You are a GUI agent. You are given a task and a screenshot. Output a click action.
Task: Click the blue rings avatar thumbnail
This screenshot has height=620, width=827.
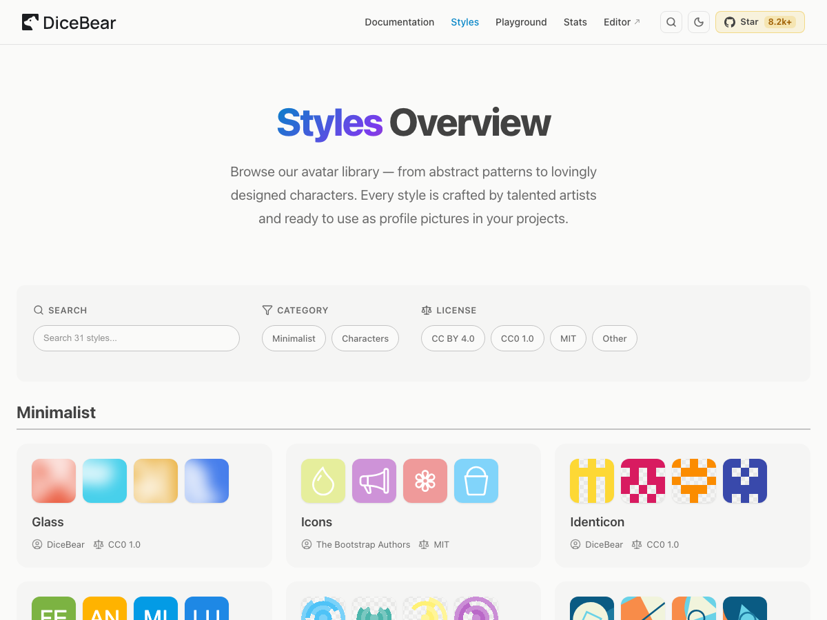(323, 608)
